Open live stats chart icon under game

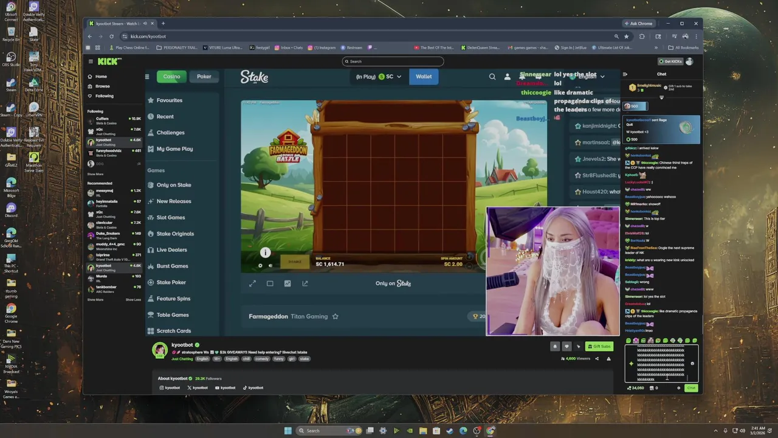point(287,283)
